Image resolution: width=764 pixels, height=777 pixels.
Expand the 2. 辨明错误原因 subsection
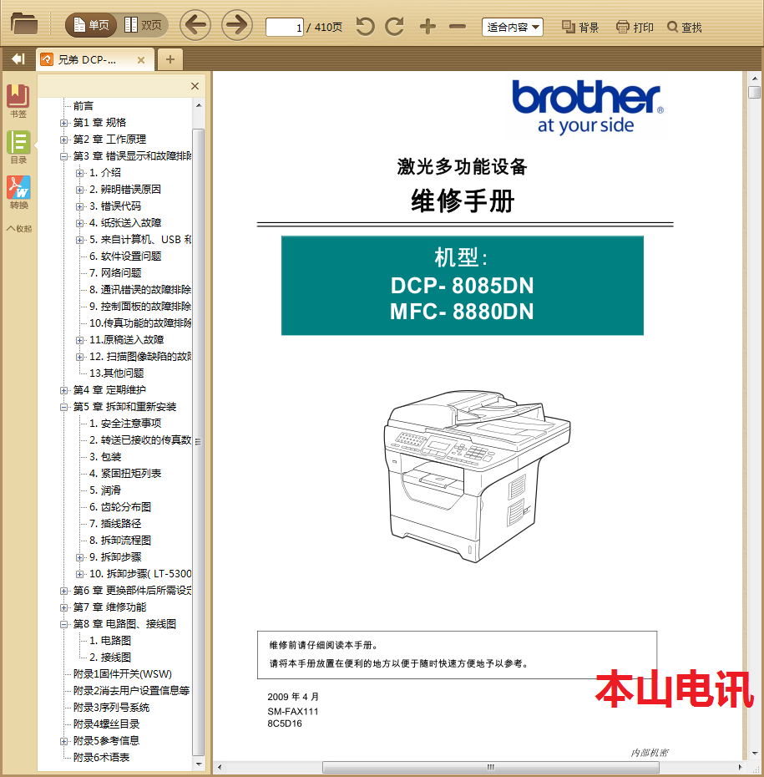tap(79, 190)
